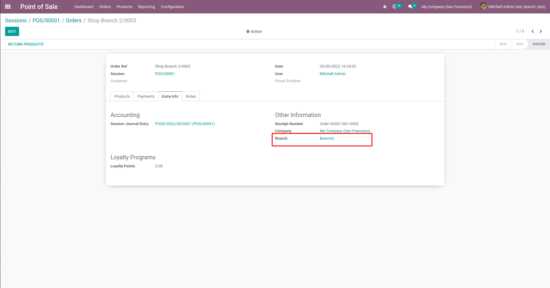Switch to the Notes tab
The height and width of the screenshot is (288, 550).
(191, 96)
